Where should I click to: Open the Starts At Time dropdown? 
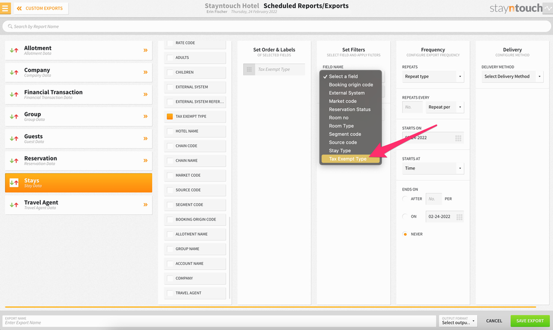point(433,168)
